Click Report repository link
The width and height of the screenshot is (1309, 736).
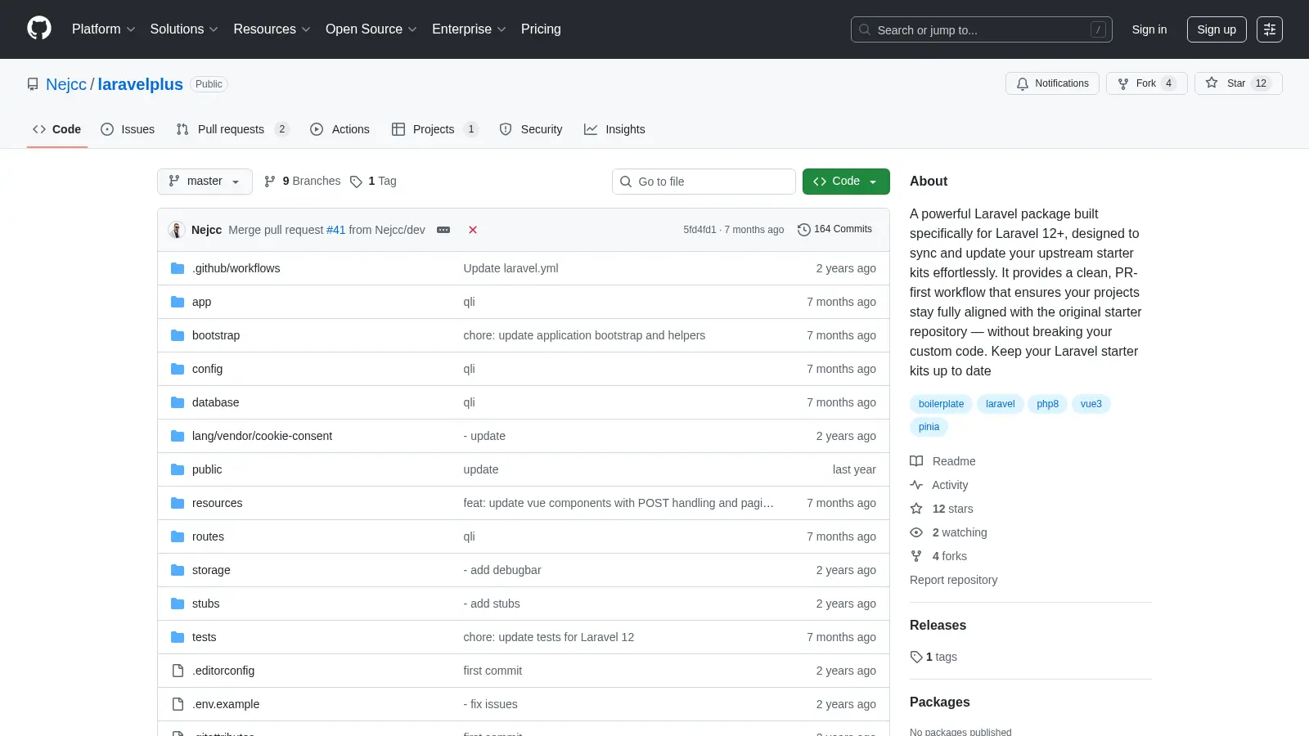point(953,580)
